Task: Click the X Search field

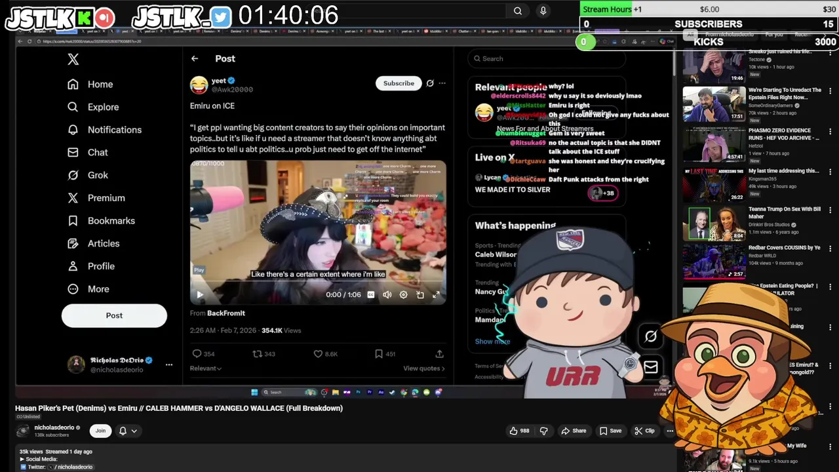Action: click(547, 59)
